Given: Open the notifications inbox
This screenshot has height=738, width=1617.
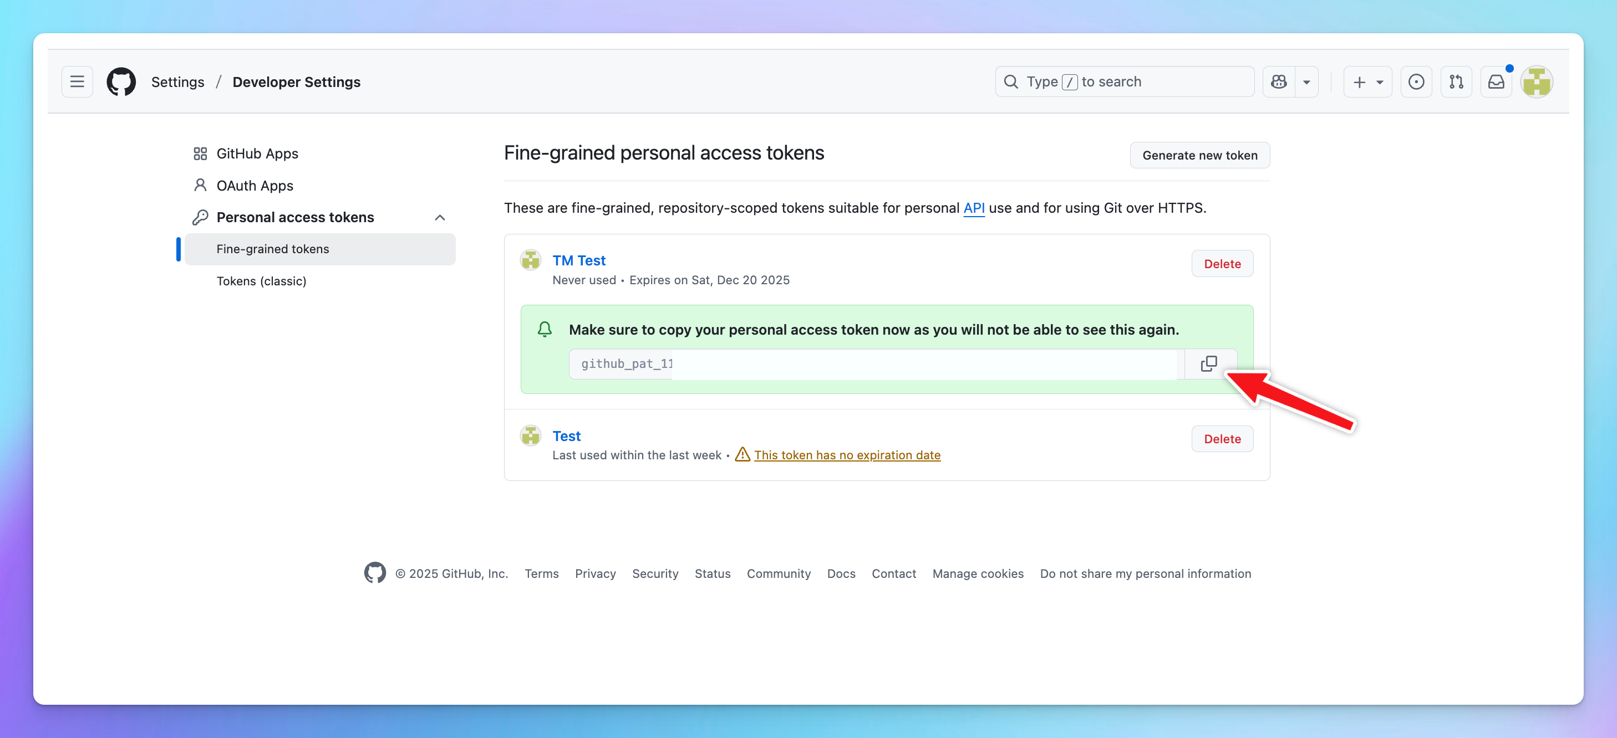Looking at the screenshot, I should pyautogui.click(x=1496, y=81).
